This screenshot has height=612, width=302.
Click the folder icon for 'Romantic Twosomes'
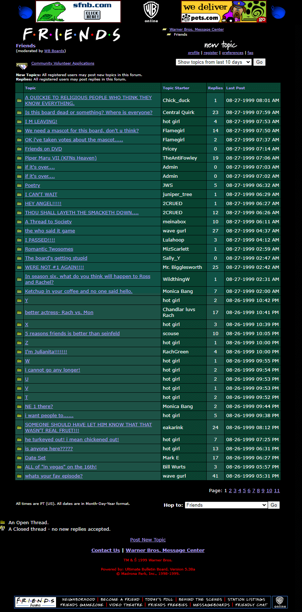coord(19,249)
